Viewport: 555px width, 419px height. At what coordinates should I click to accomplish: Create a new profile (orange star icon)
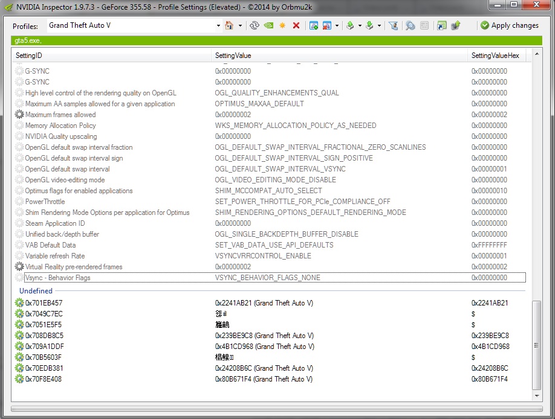tap(282, 25)
